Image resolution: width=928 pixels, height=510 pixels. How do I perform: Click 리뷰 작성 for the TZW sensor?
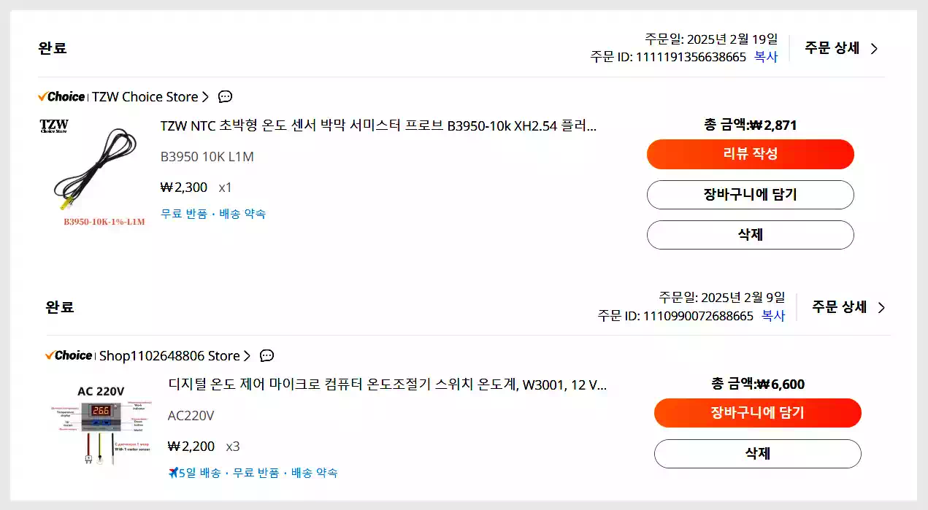(750, 154)
